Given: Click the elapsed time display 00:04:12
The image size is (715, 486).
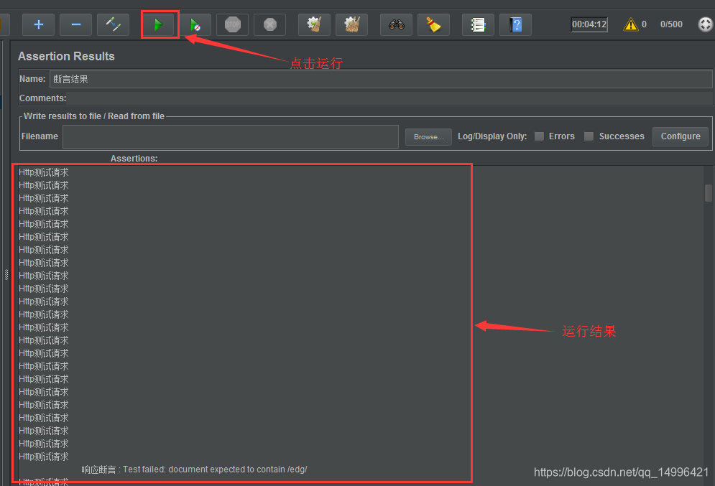Looking at the screenshot, I should tap(589, 24).
